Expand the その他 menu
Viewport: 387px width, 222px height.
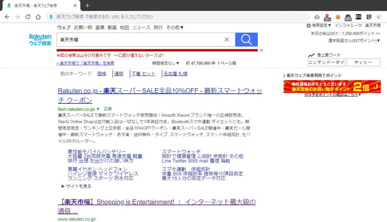point(175,27)
